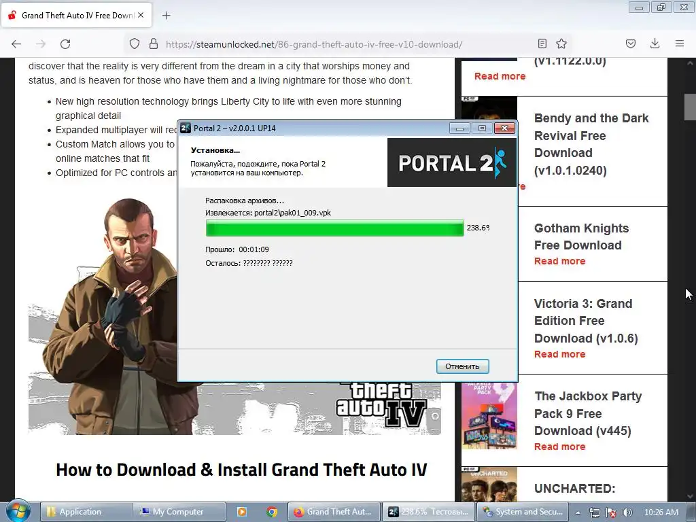Switch to Firefox Grand Theft Aut... taskbar button
The height and width of the screenshot is (522, 696).
click(334, 512)
